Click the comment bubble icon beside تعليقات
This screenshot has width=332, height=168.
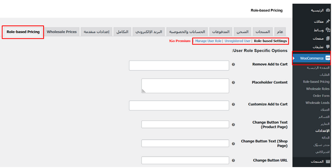(328, 47)
